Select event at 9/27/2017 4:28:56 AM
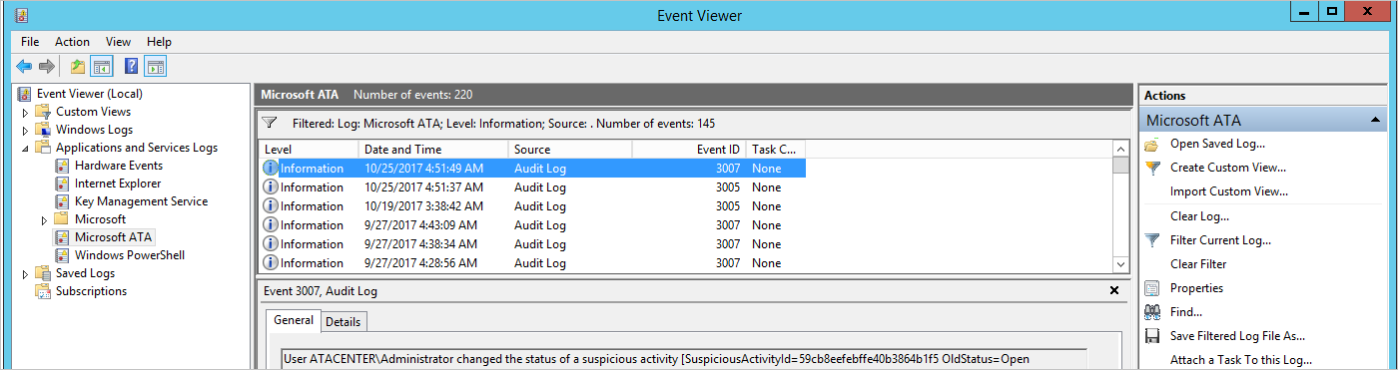 [531, 263]
